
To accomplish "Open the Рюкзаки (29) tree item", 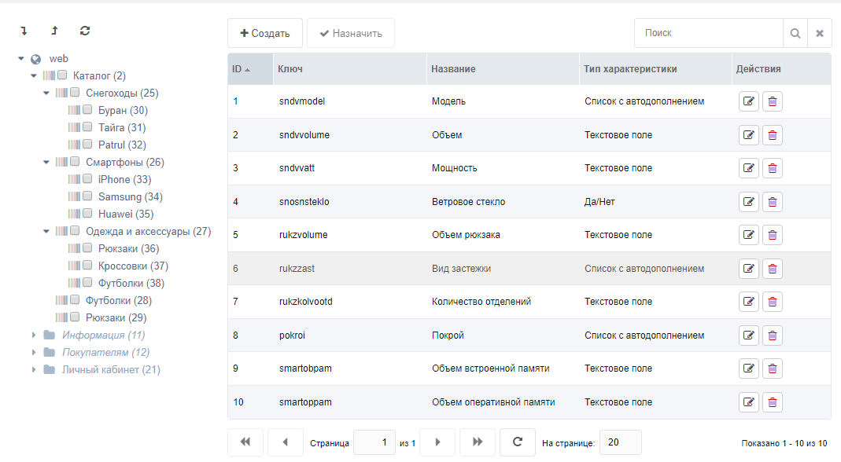I will pyautogui.click(x=116, y=317).
